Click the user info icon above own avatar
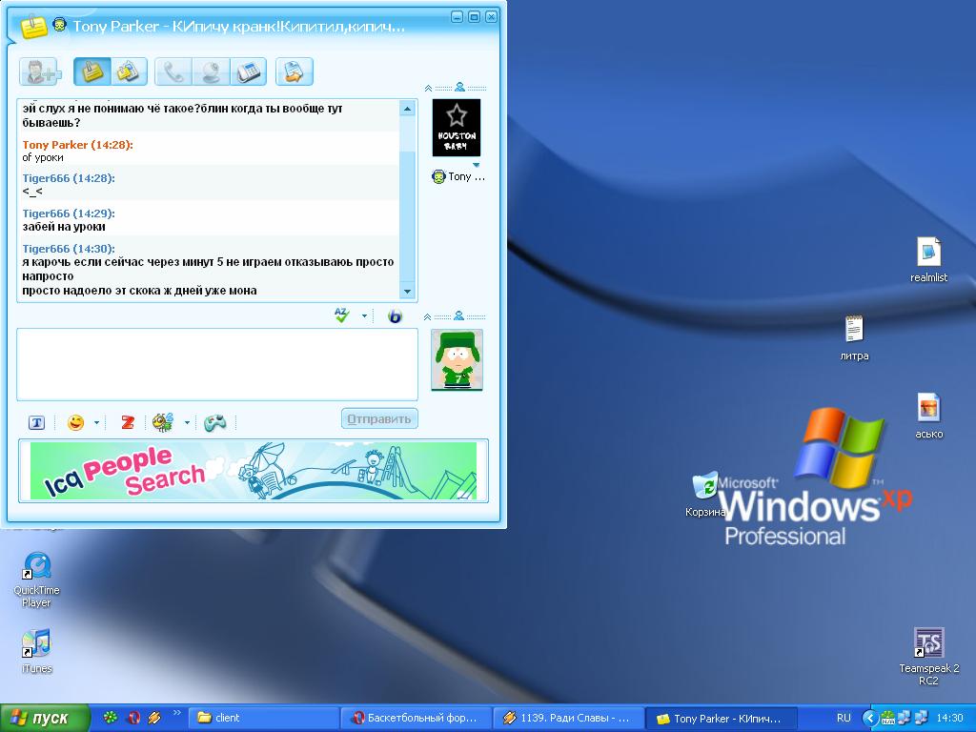The image size is (976, 732). click(458, 315)
